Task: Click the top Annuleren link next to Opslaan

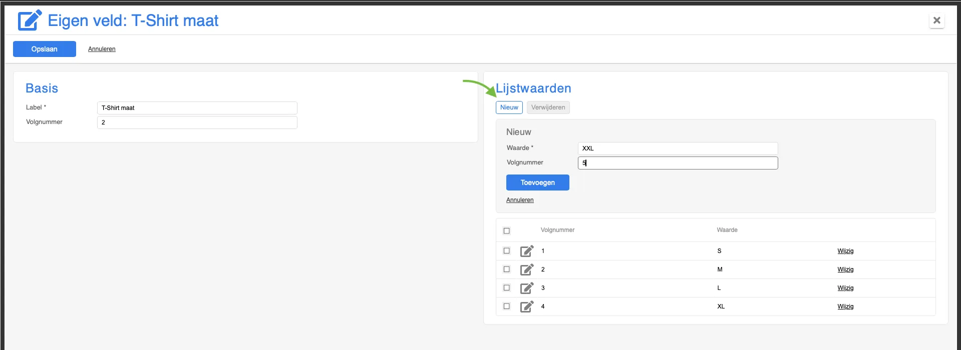Action: [x=102, y=49]
